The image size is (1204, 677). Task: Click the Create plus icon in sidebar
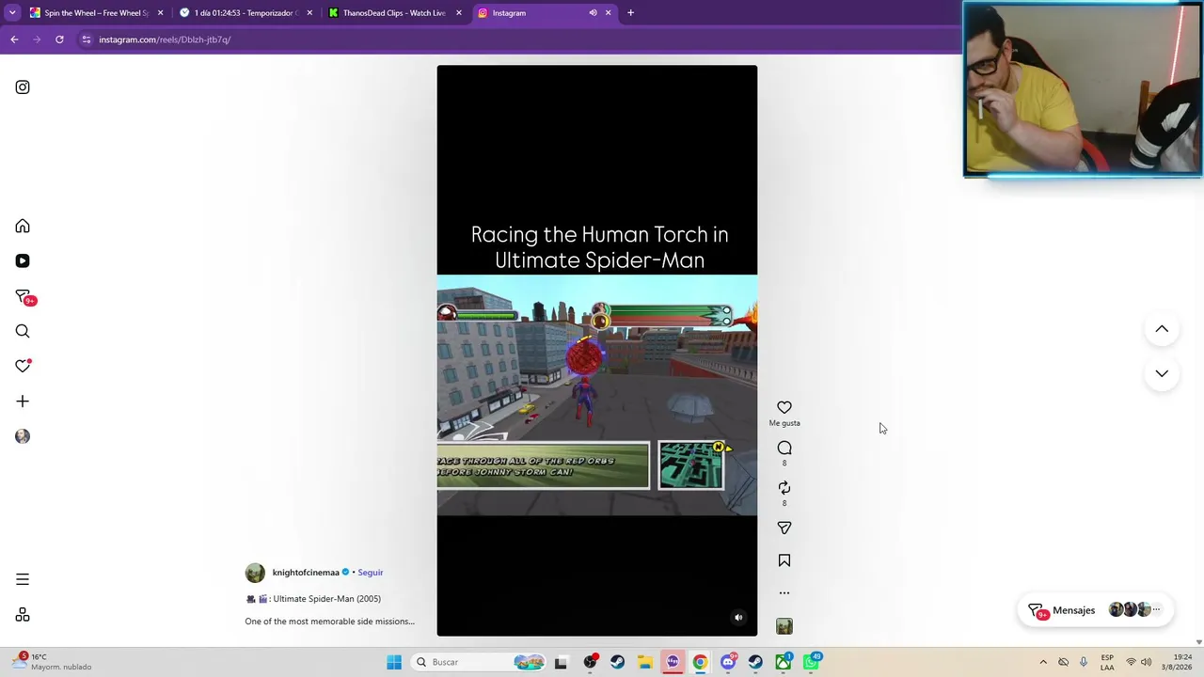point(23,401)
